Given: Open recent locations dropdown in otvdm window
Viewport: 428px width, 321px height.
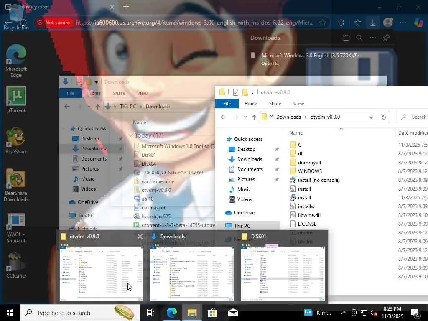Looking at the screenshot, I should [x=245, y=117].
